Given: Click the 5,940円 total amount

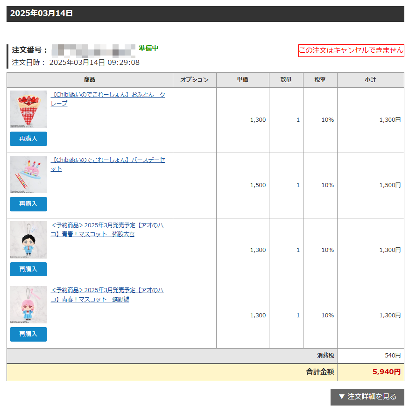Looking at the screenshot, I should (387, 372).
